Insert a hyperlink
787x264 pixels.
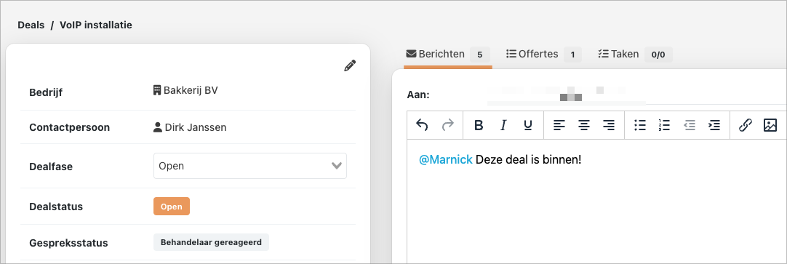746,126
